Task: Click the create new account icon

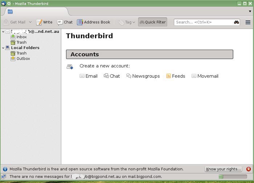Action: pyautogui.click(x=70, y=67)
